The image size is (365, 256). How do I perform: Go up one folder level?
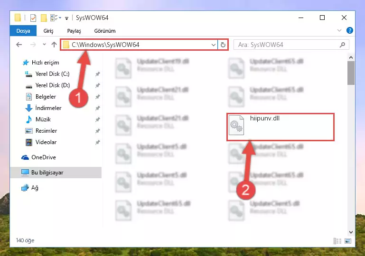point(54,45)
